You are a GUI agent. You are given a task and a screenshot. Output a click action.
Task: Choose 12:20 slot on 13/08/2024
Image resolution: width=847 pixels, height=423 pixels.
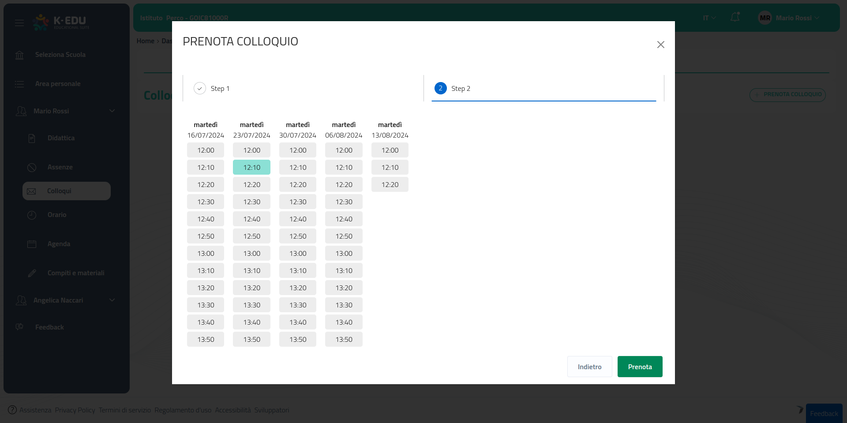(390, 185)
